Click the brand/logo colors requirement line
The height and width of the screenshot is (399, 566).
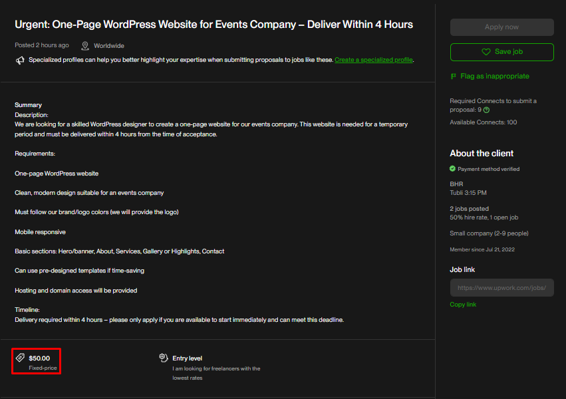(x=96, y=212)
